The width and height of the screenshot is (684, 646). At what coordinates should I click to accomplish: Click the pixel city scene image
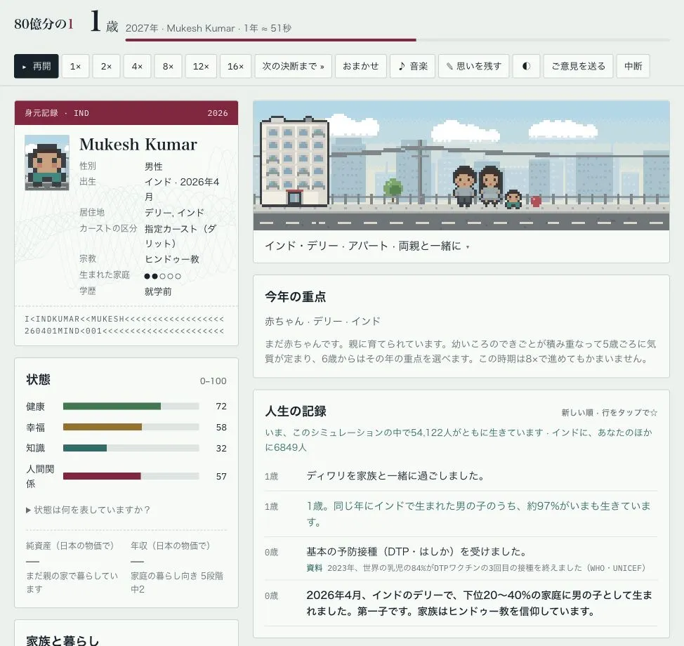(461, 165)
